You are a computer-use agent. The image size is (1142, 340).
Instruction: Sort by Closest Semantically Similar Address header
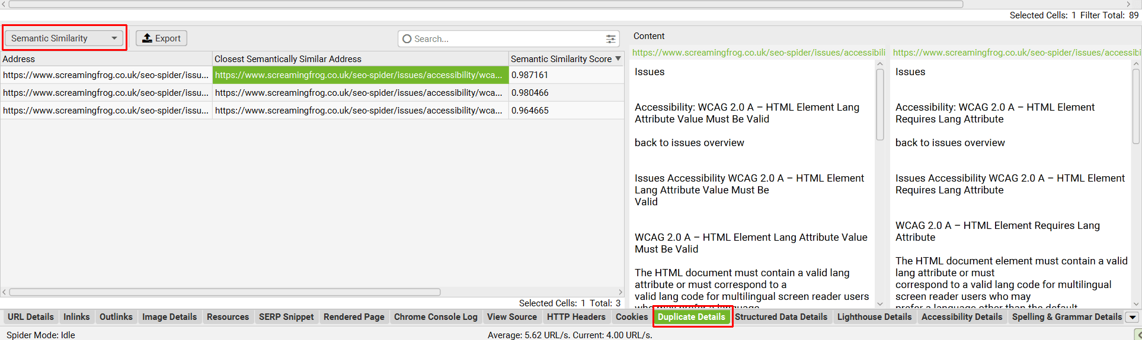click(x=360, y=59)
